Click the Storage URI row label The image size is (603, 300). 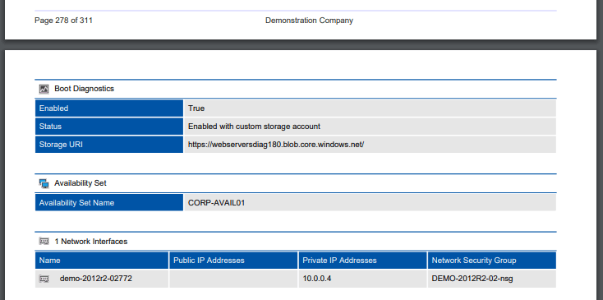tap(109, 144)
